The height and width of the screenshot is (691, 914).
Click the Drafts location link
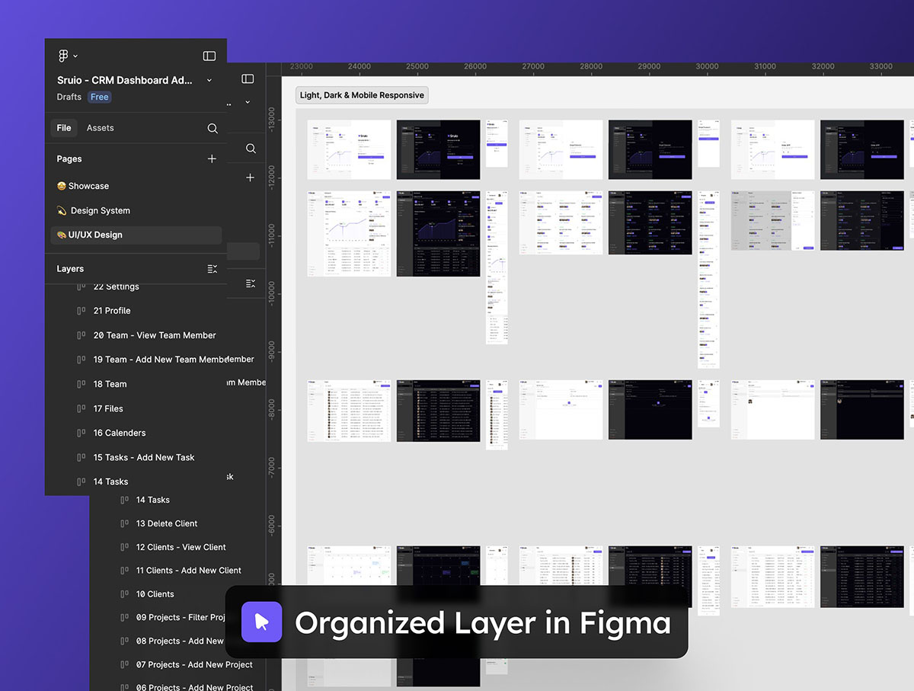69,97
